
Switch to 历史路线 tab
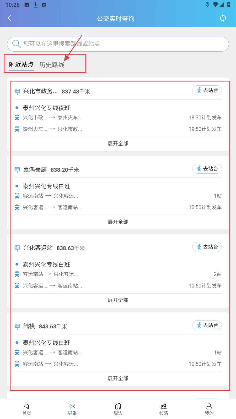click(x=52, y=65)
